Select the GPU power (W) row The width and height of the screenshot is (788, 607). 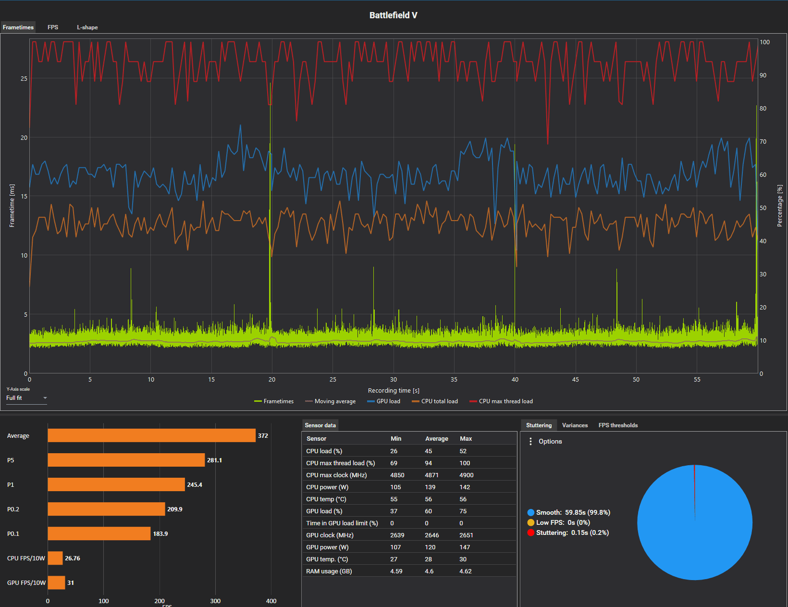click(409, 547)
